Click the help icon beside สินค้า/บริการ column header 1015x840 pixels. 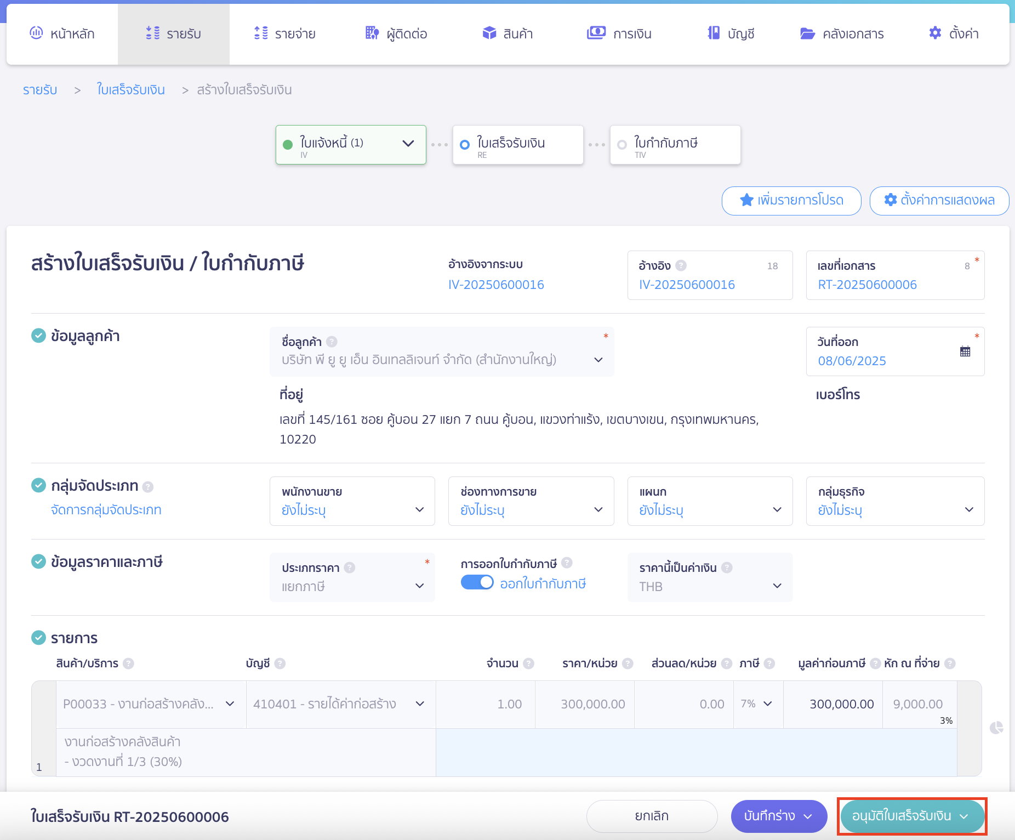(x=128, y=663)
